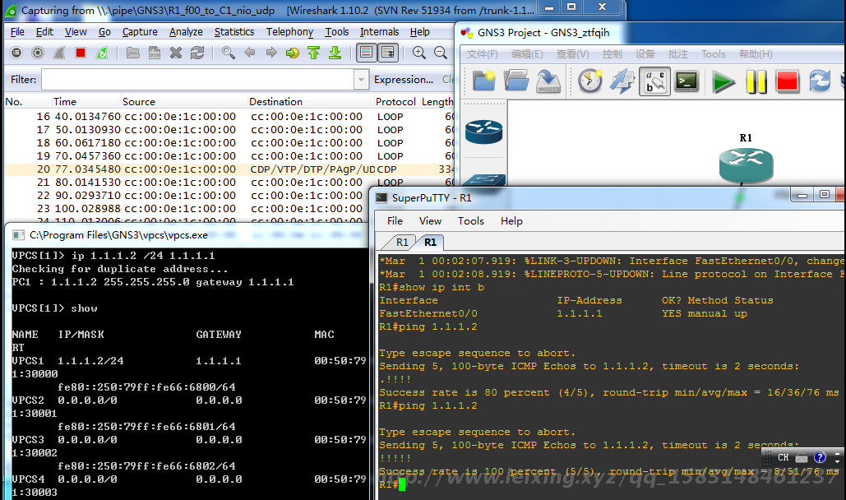
Task: Open Wireshark Go menu
Action: pos(104,32)
